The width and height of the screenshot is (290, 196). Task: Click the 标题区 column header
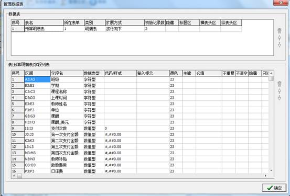(189, 22)
